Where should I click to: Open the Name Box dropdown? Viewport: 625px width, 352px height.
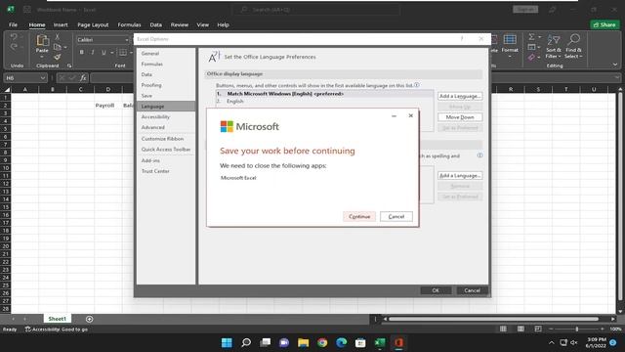click(43, 78)
